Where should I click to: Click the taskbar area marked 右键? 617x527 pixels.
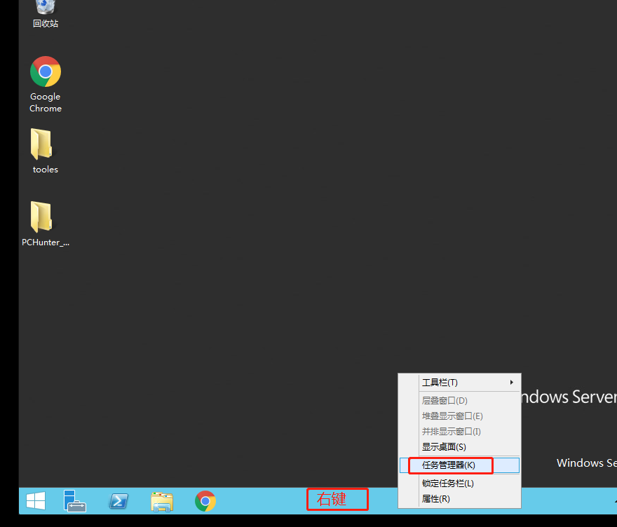pos(337,500)
